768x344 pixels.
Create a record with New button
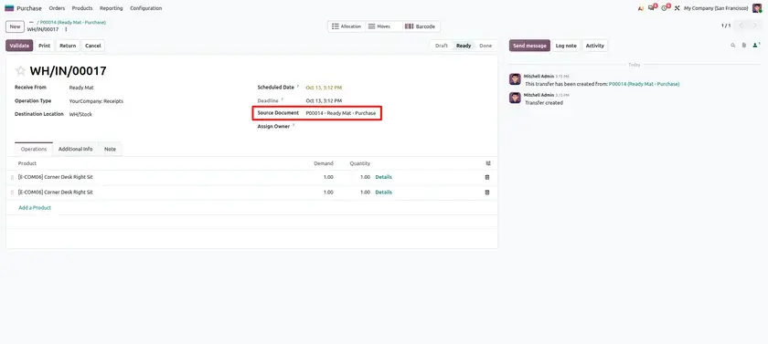(x=16, y=26)
